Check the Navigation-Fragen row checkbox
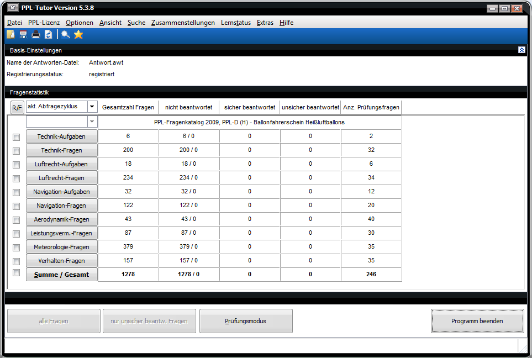 coord(16,206)
